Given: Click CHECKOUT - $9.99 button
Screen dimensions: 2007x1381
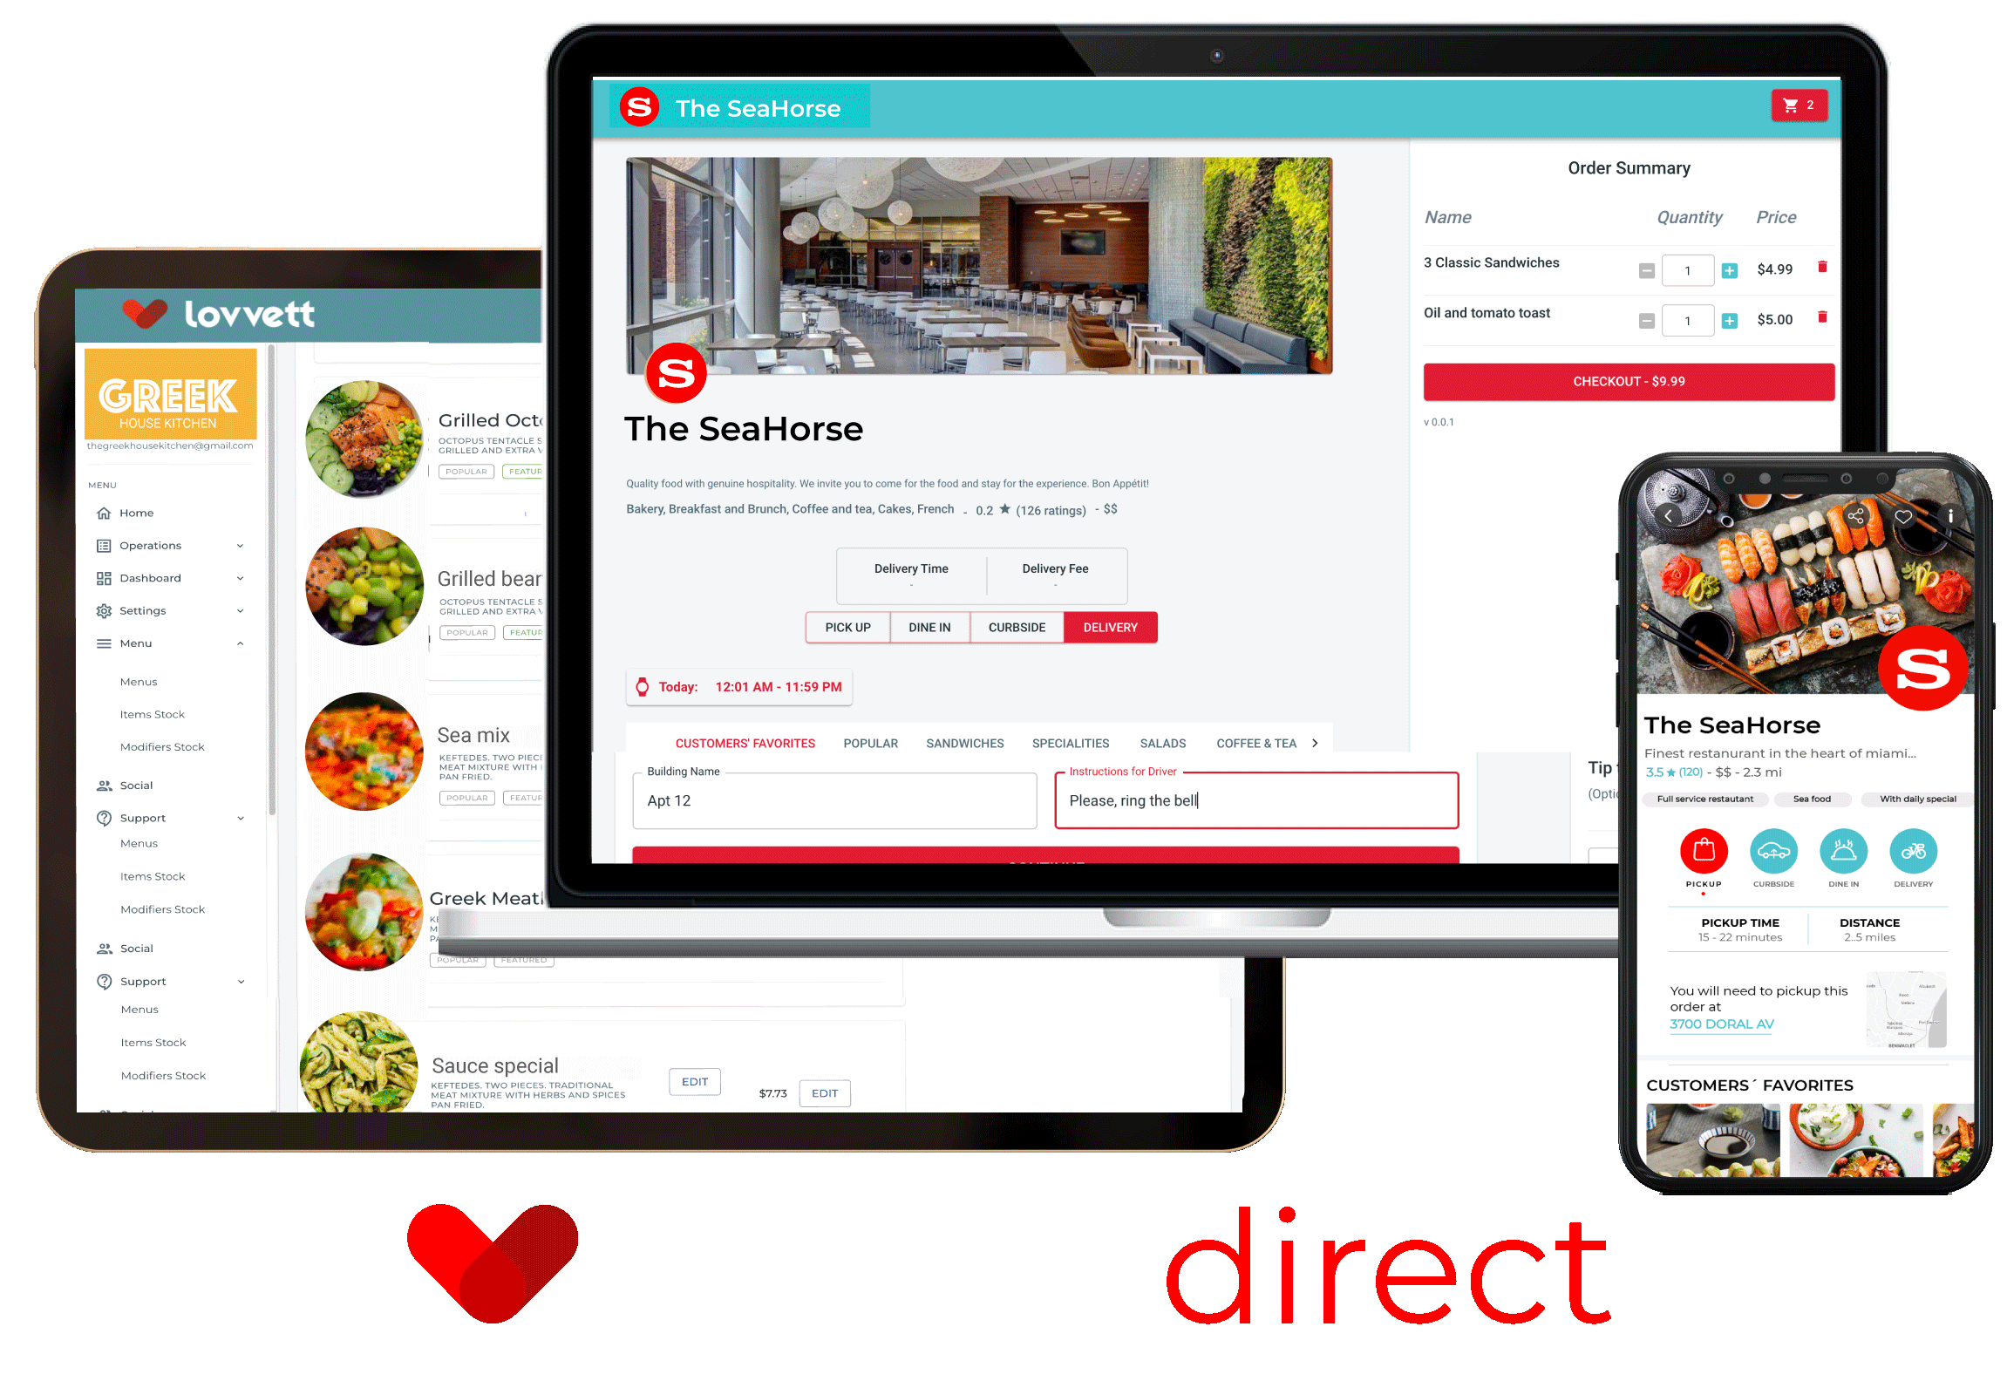Looking at the screenshot, I should (x=1623, y=378).
